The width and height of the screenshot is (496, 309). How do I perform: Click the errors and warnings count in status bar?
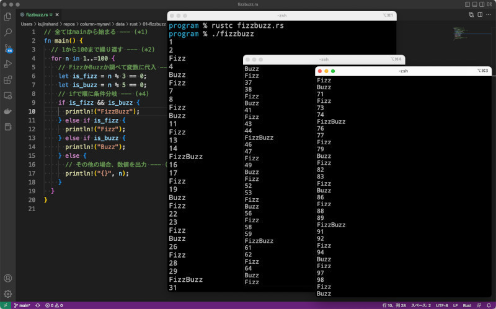pos(55,305)
